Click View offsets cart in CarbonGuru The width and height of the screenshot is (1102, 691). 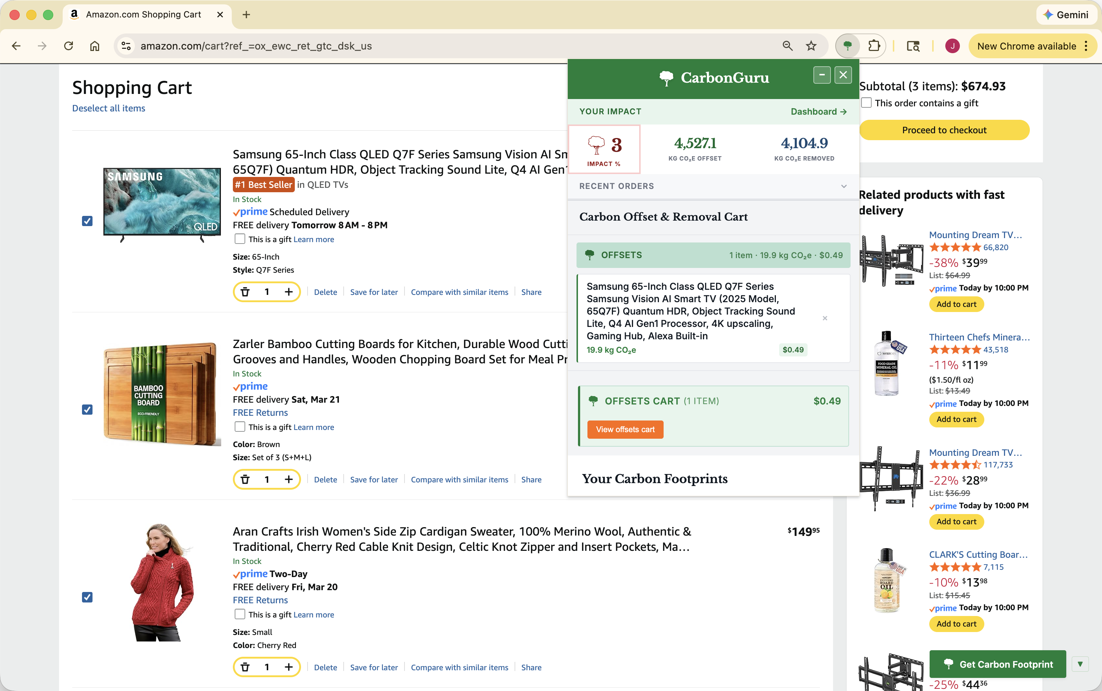click(x=625, y=429)
